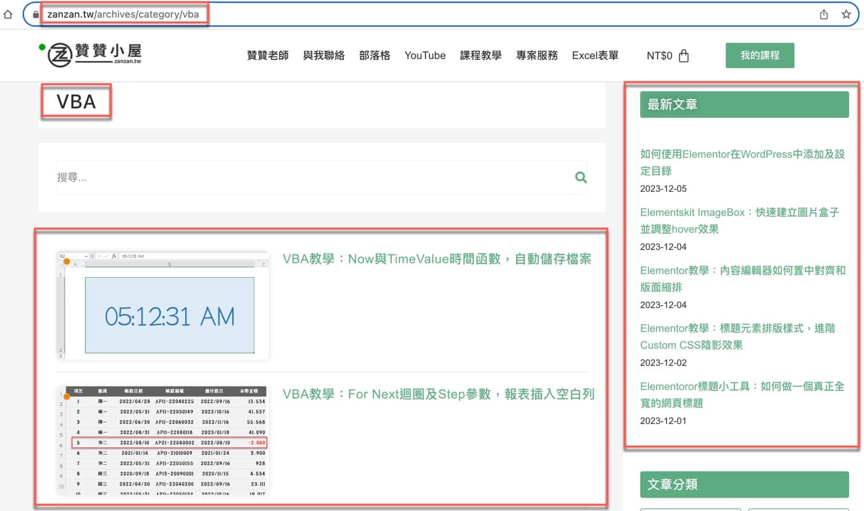Open the payment table article thumbnail
Viewport: 864px width, 511px height.
(x=163, y=440)
